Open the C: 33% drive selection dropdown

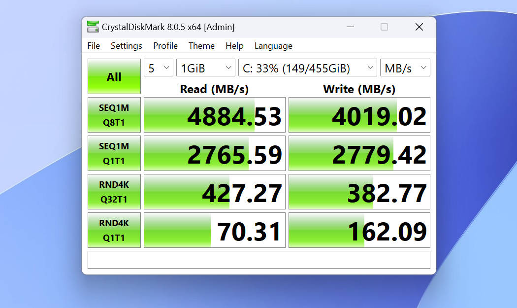point(308,68)
